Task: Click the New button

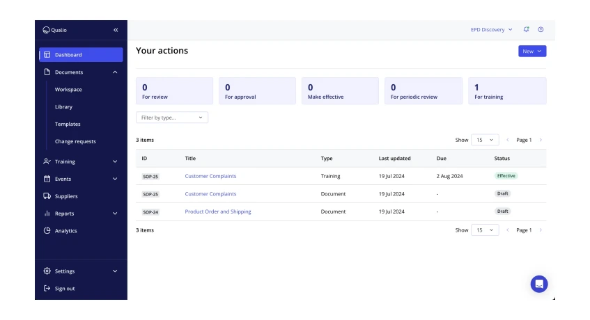Action: (x=532, y=51)
